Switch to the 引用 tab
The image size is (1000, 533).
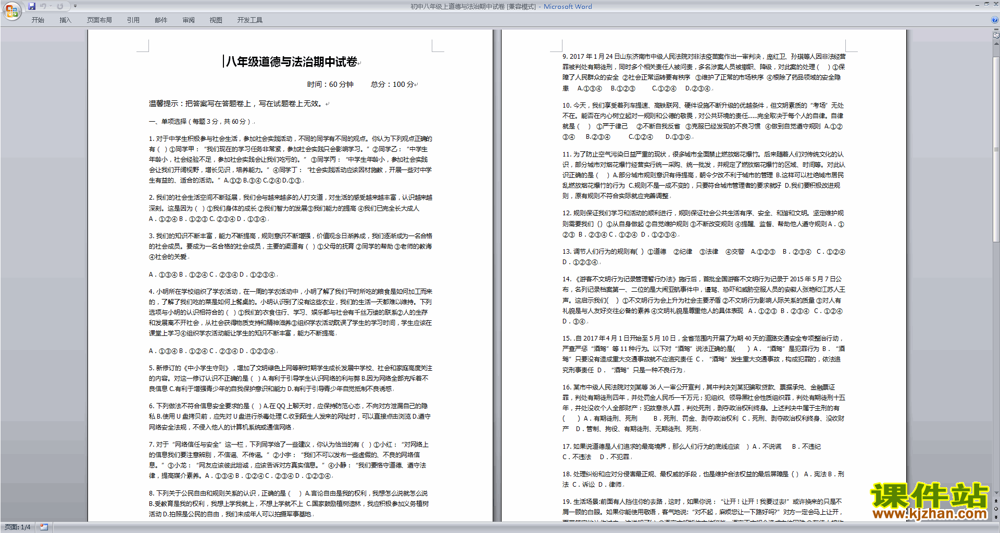133,20
